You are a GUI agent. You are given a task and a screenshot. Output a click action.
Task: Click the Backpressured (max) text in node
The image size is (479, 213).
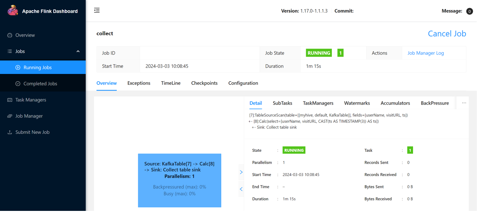point(180,187)
